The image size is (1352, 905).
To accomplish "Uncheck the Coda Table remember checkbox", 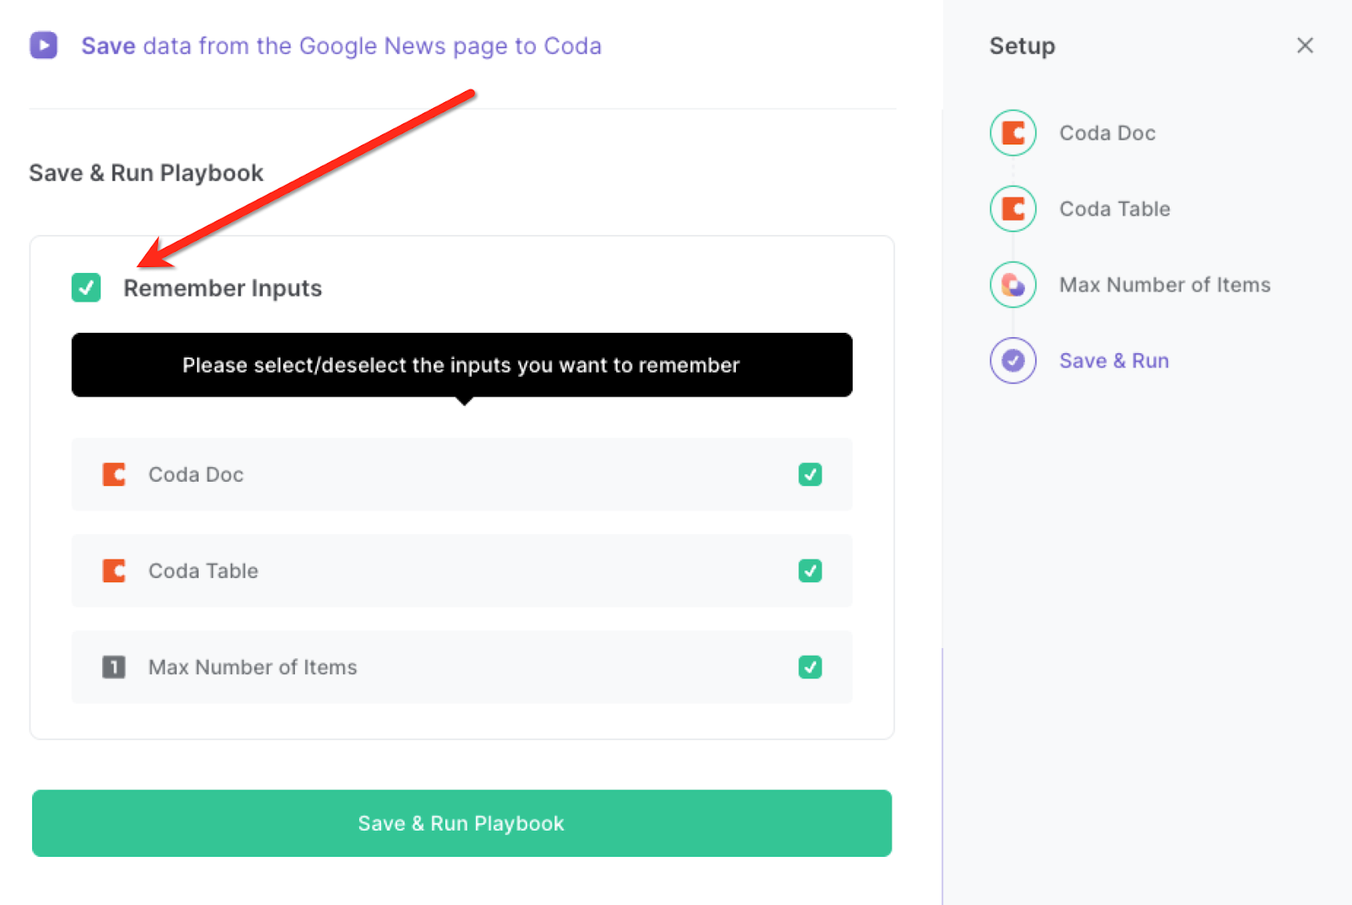I will click(x=810, y=571).
